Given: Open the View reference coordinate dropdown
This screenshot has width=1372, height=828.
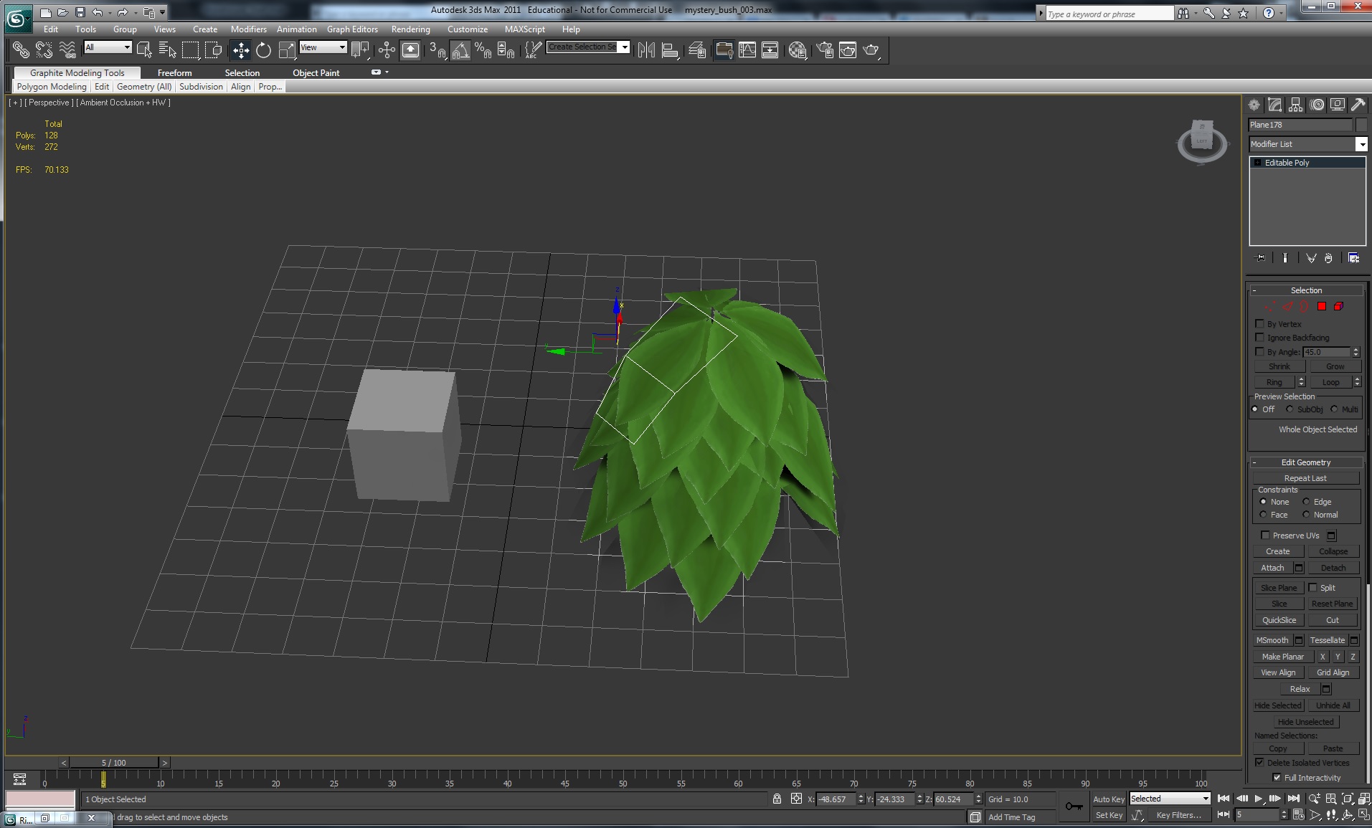Looking at the screenshot, I should tap(342, 47).
